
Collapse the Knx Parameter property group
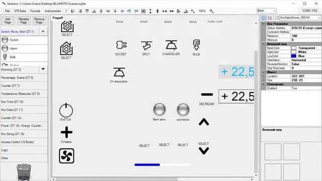pos(264,24)
